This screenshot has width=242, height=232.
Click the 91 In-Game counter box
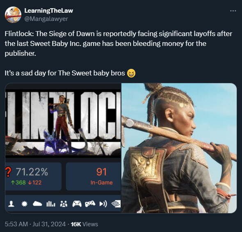[94, 176]
